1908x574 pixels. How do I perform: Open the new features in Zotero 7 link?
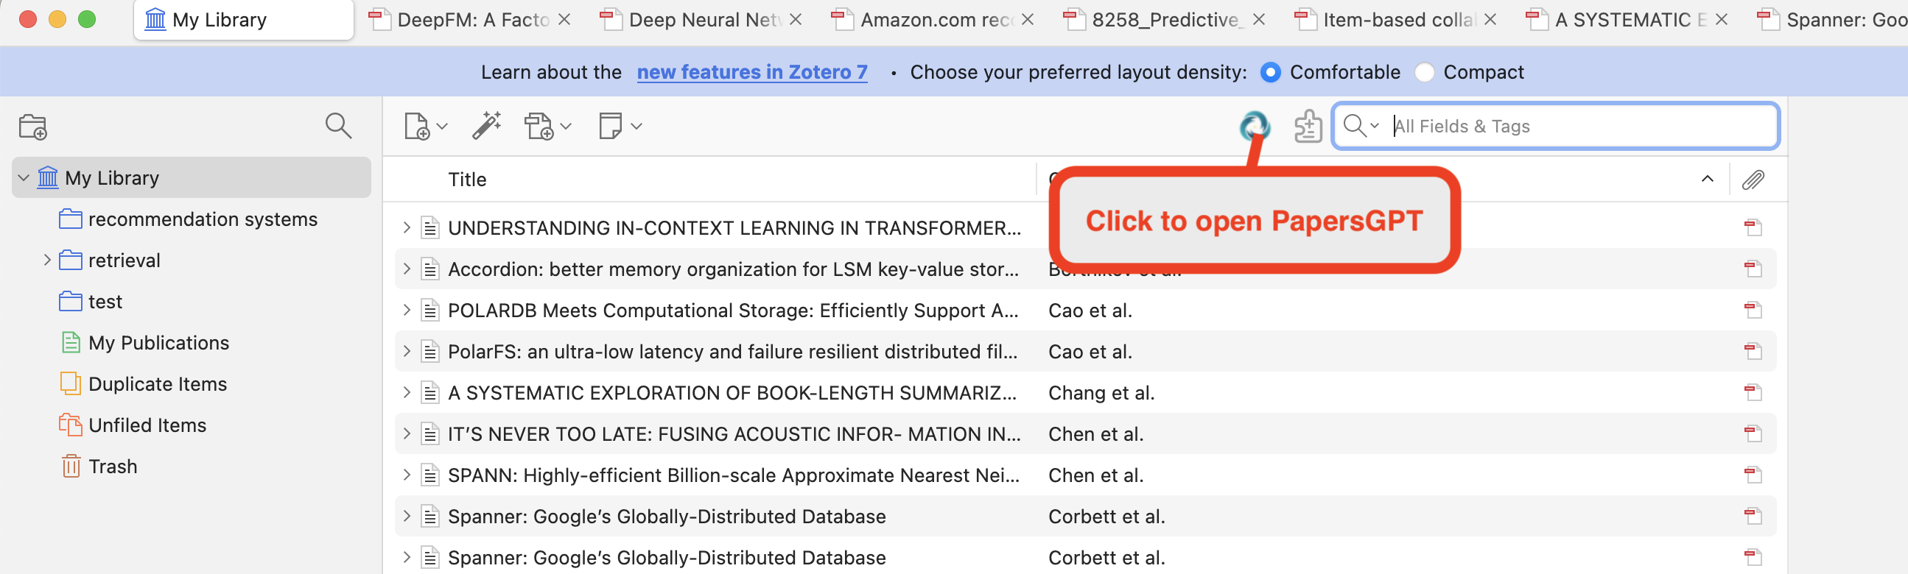752,73
